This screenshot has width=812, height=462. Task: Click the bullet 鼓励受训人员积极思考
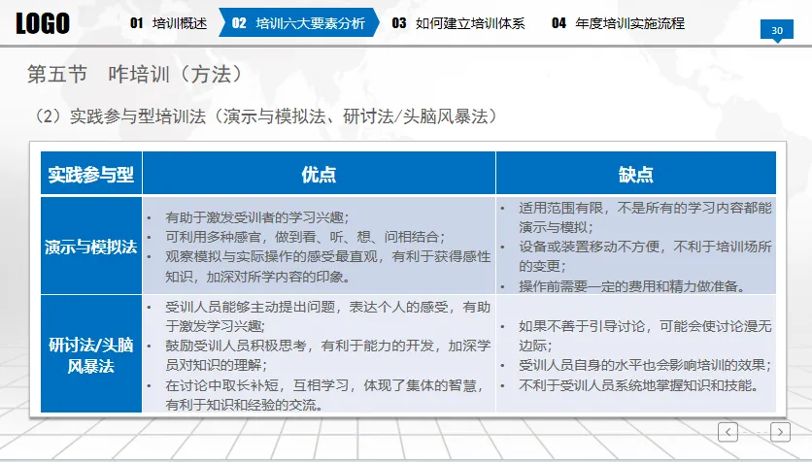click(327, 355)
